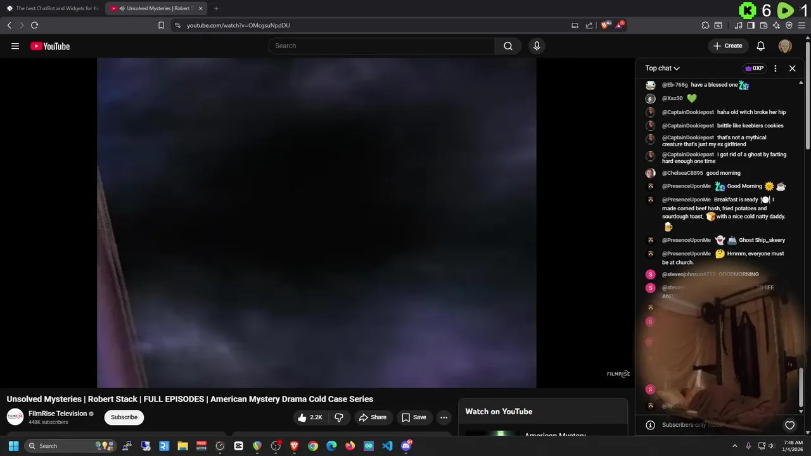This screenshot has width=811, height=456.
Task: Dislike this video
Action: pos(339,417)
